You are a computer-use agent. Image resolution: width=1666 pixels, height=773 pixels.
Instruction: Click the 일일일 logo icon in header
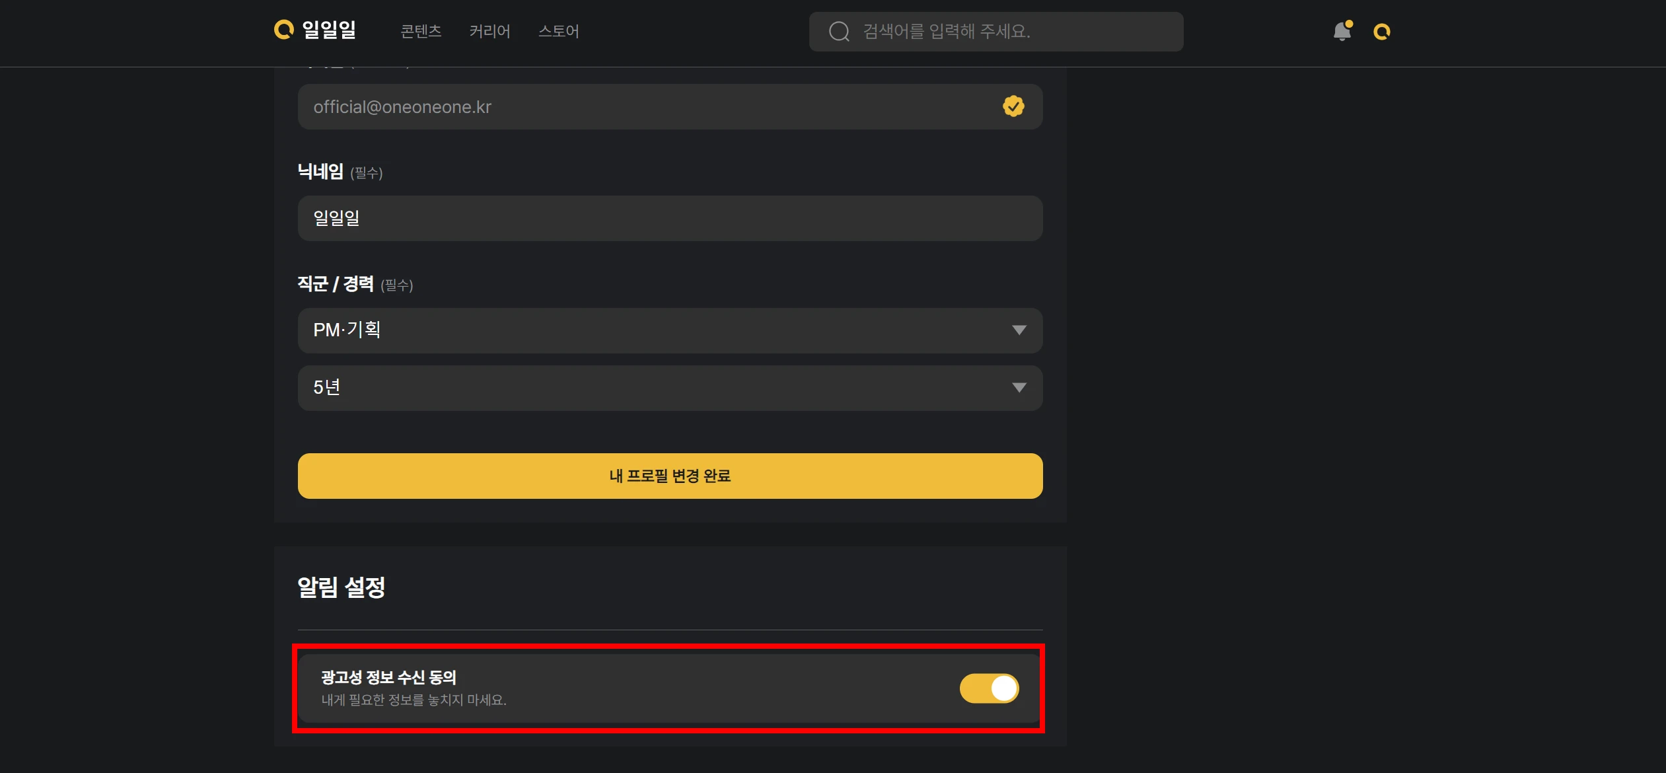(284, 30)
